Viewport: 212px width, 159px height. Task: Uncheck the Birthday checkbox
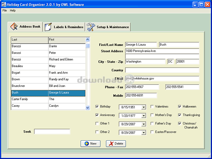click(x=97, y=106)
